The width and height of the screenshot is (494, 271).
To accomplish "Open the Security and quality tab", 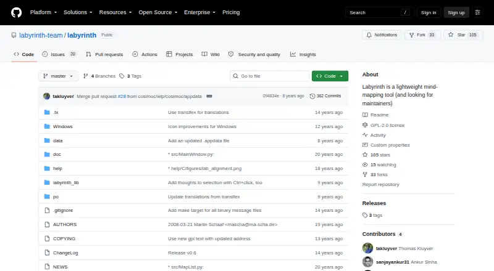I will tap(254, 54).
